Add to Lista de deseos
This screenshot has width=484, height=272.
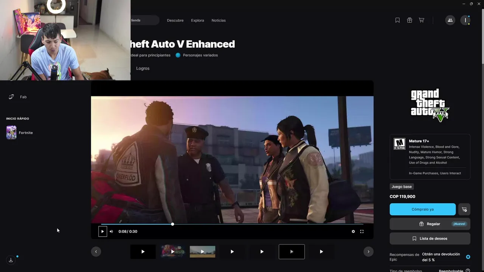tap(430, 239)
